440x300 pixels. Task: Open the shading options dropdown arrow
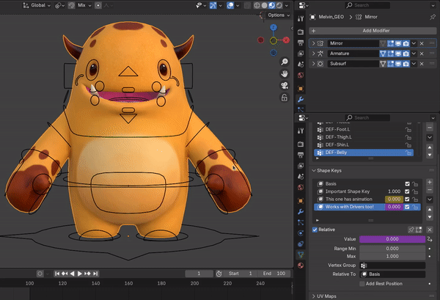pyautogui.click(x=287, y=5)
